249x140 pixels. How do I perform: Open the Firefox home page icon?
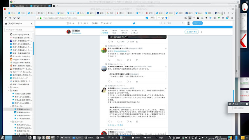coord(19,18)
